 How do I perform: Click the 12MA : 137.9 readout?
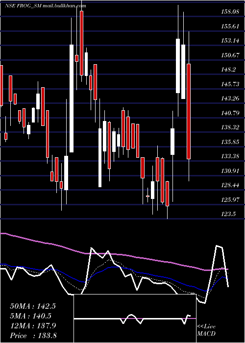(x=33, y=326)
